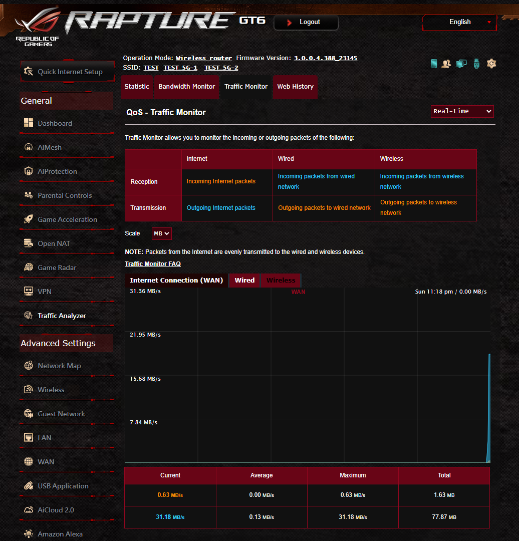
Task: Switch to the Web History tab
Action: pos(295,86)
